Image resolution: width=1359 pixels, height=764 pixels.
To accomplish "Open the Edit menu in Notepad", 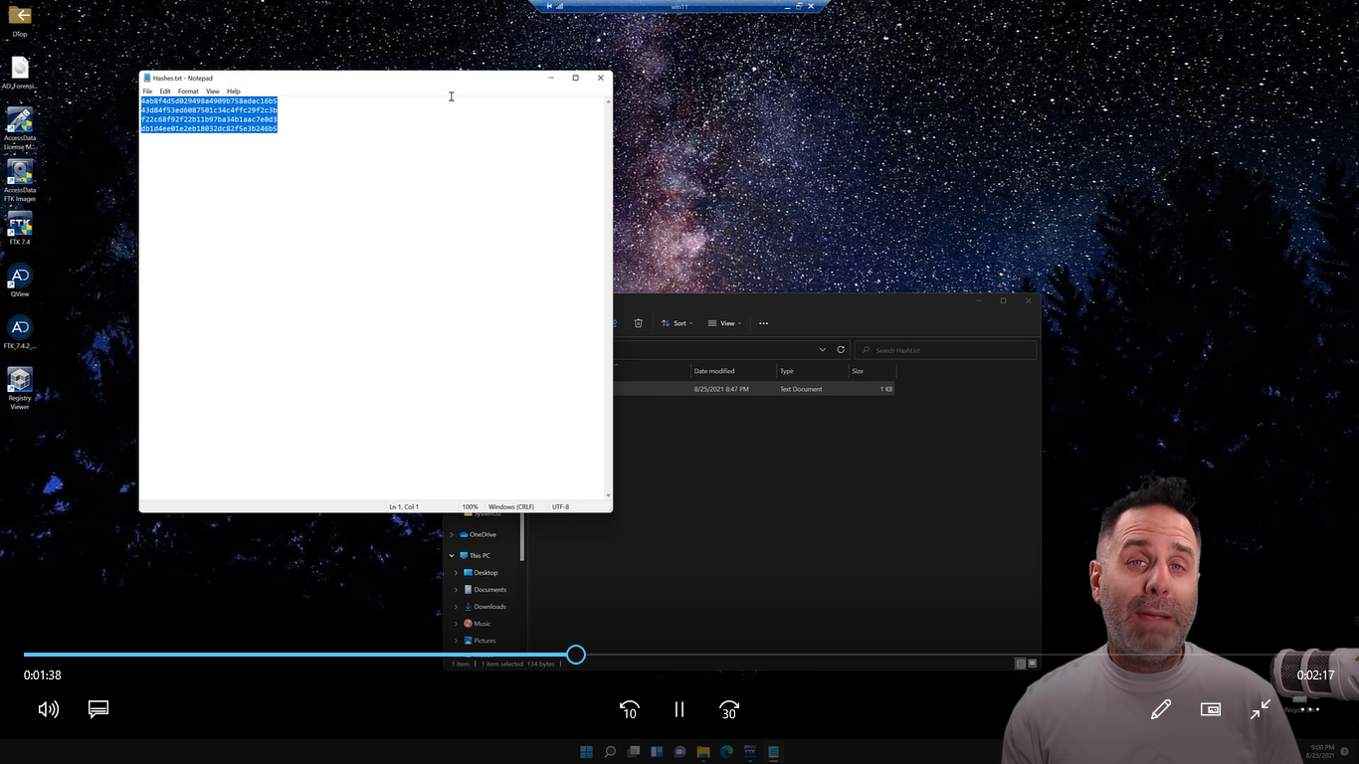I will [x=165, y=92].
